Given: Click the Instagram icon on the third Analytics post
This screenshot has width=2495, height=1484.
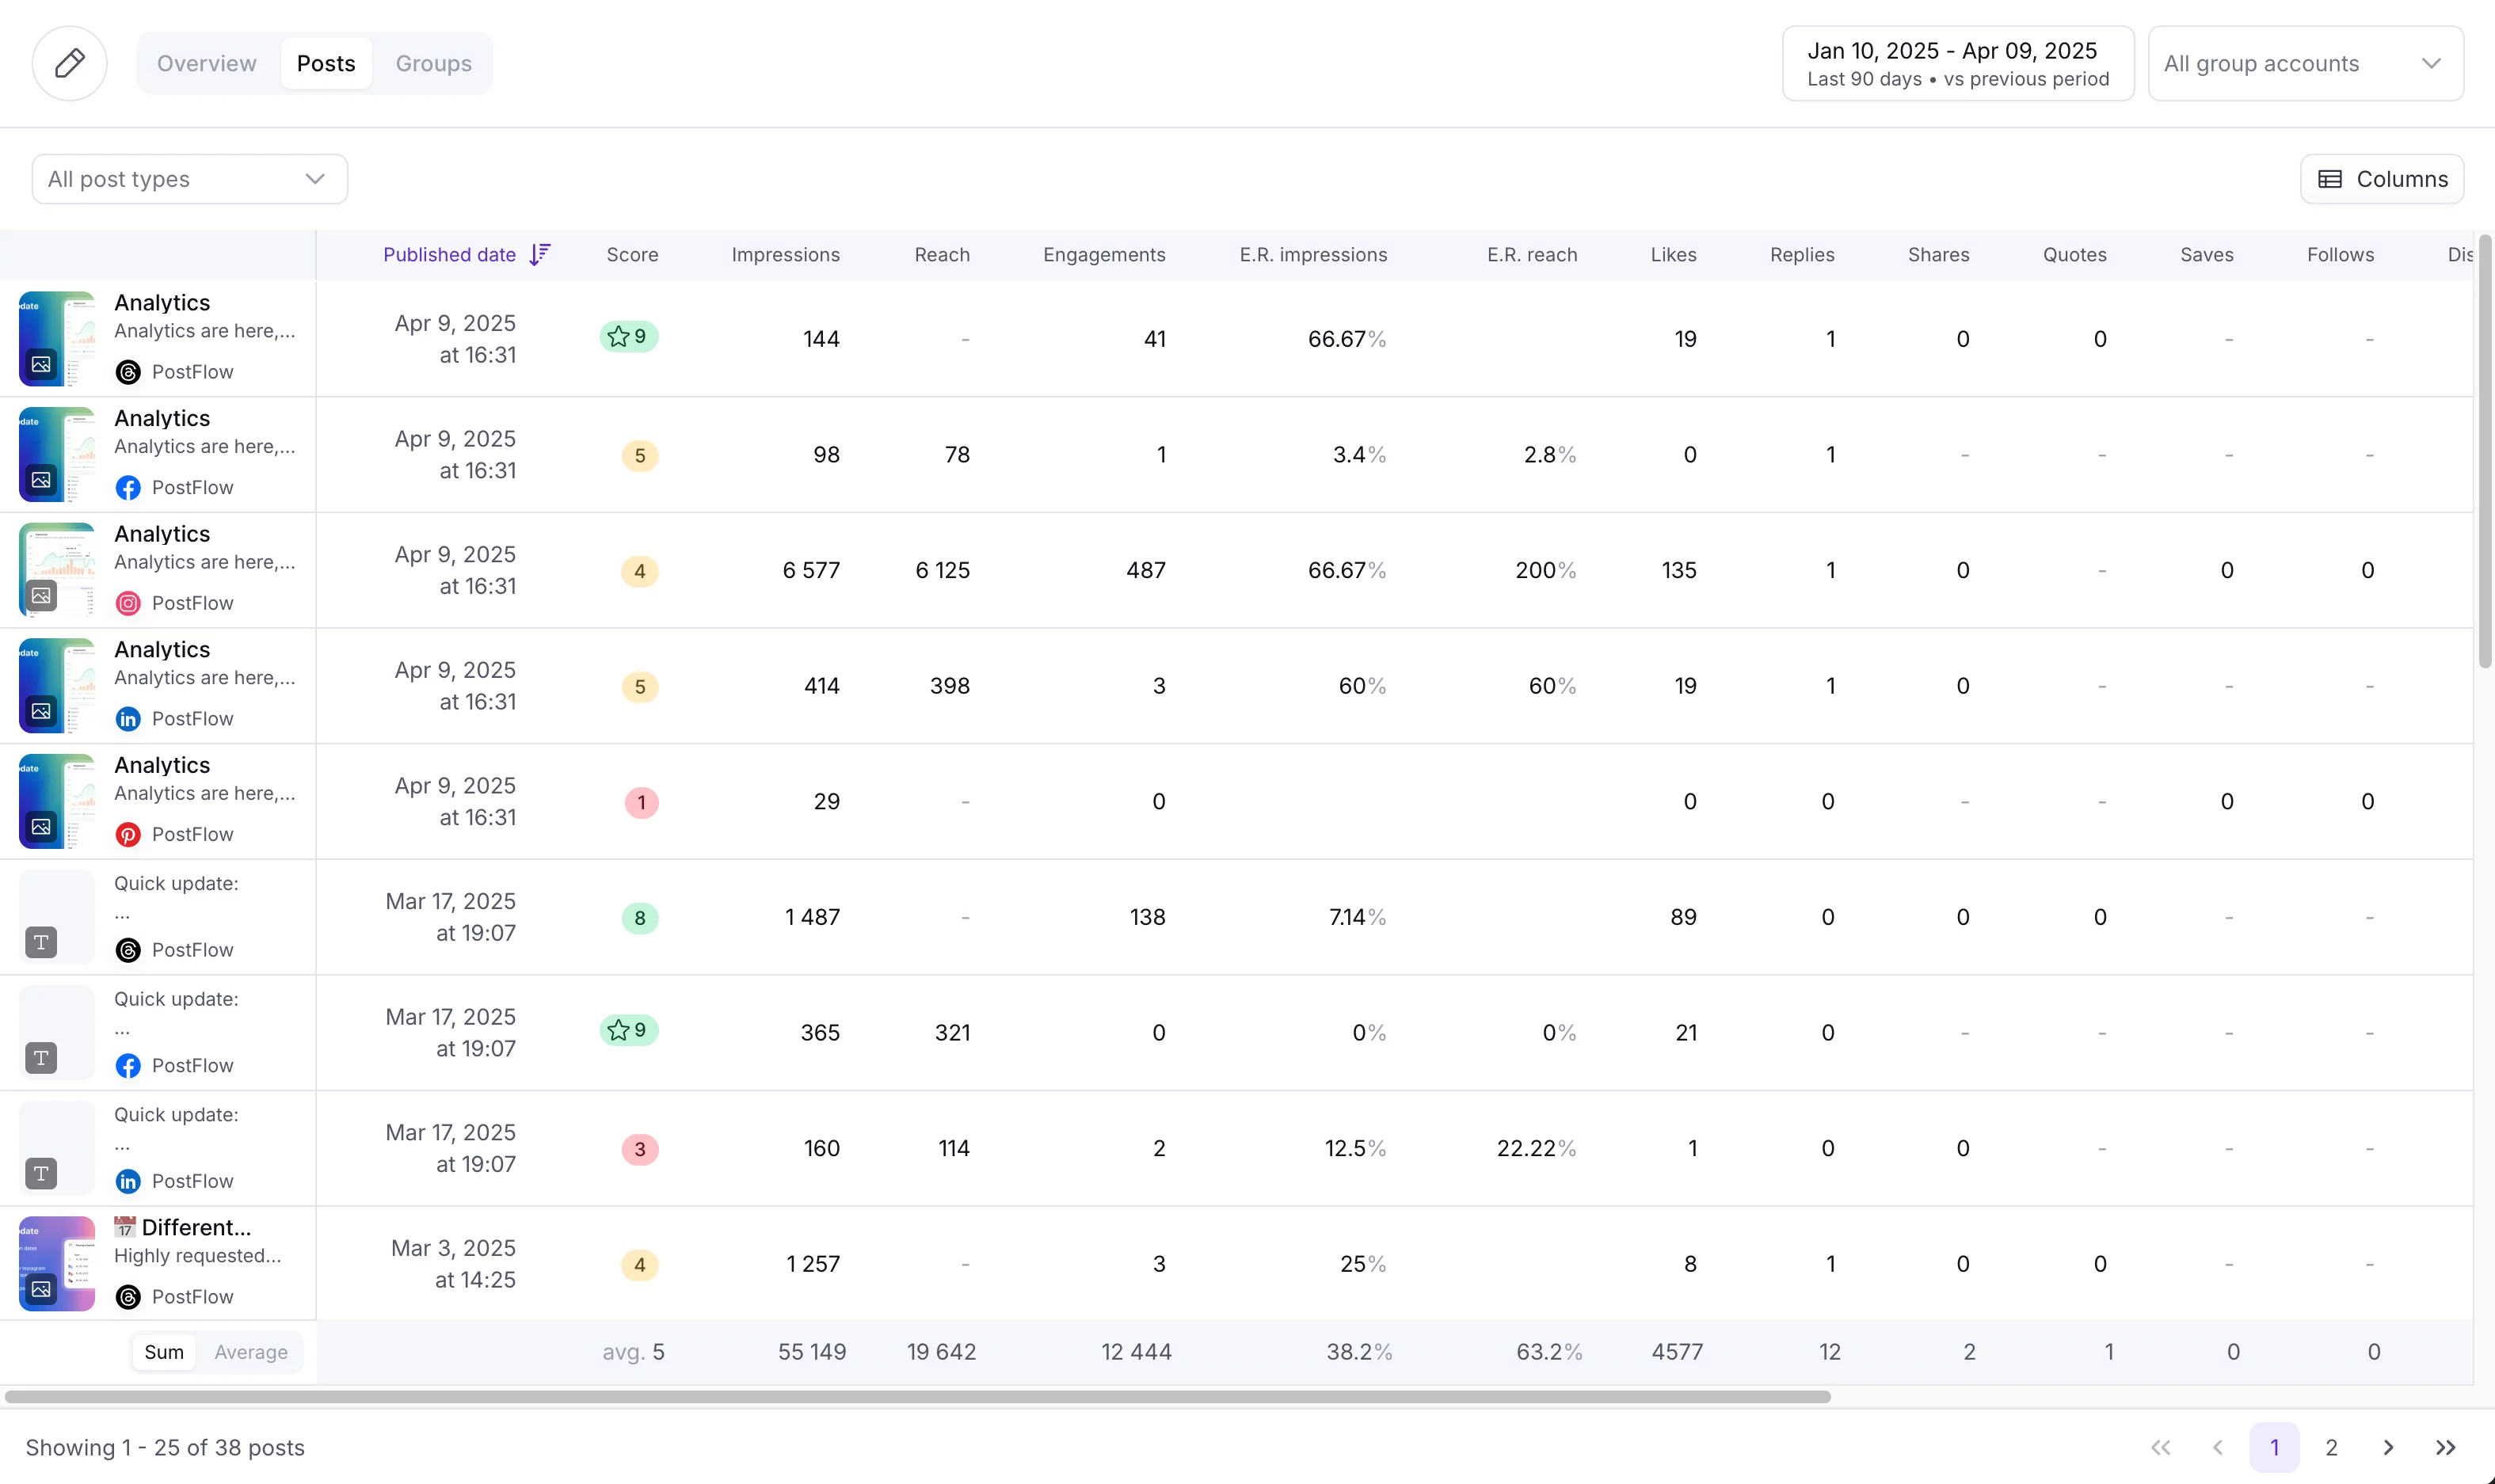Looking at the screenshot, I should pyautogui.click(x=128, y=603).
